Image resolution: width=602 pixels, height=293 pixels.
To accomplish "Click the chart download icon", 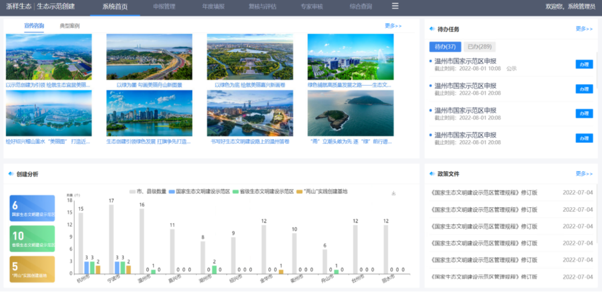I will [x=394, y=193].
